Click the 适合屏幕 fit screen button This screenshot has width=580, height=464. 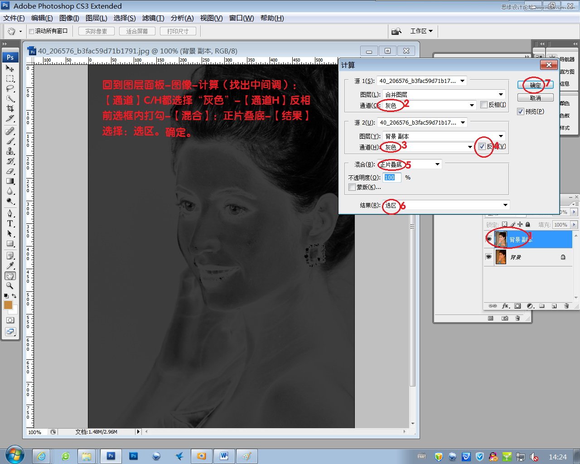[x=137, y=31]
